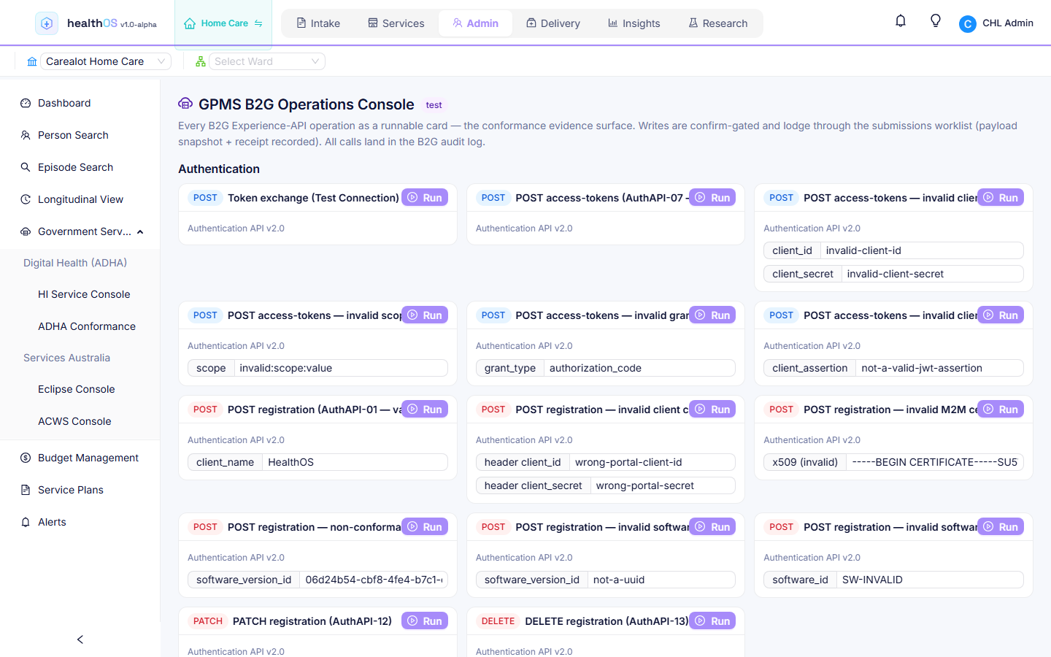Run PATCH registration (AuthAPI-12)
Image resolution: width=1051 pixels, height=657 pixels.
click(425, 621)
